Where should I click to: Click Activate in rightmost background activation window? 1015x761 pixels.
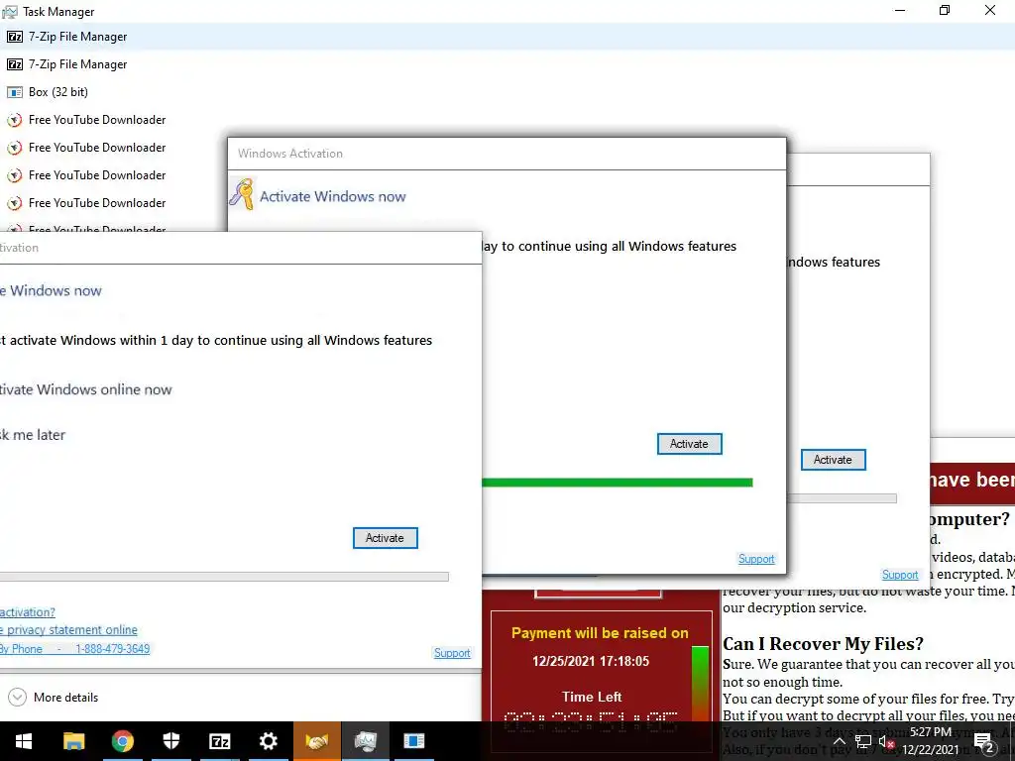coord(833,460)
